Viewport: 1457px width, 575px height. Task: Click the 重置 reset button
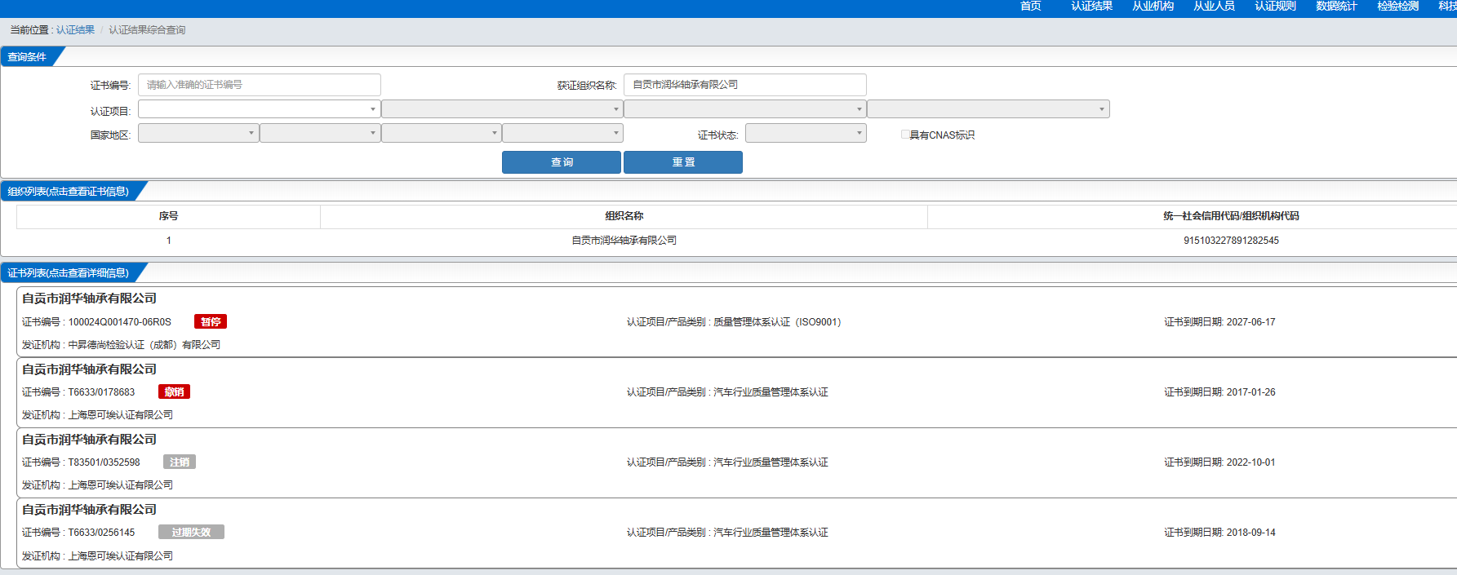[682, 162]
